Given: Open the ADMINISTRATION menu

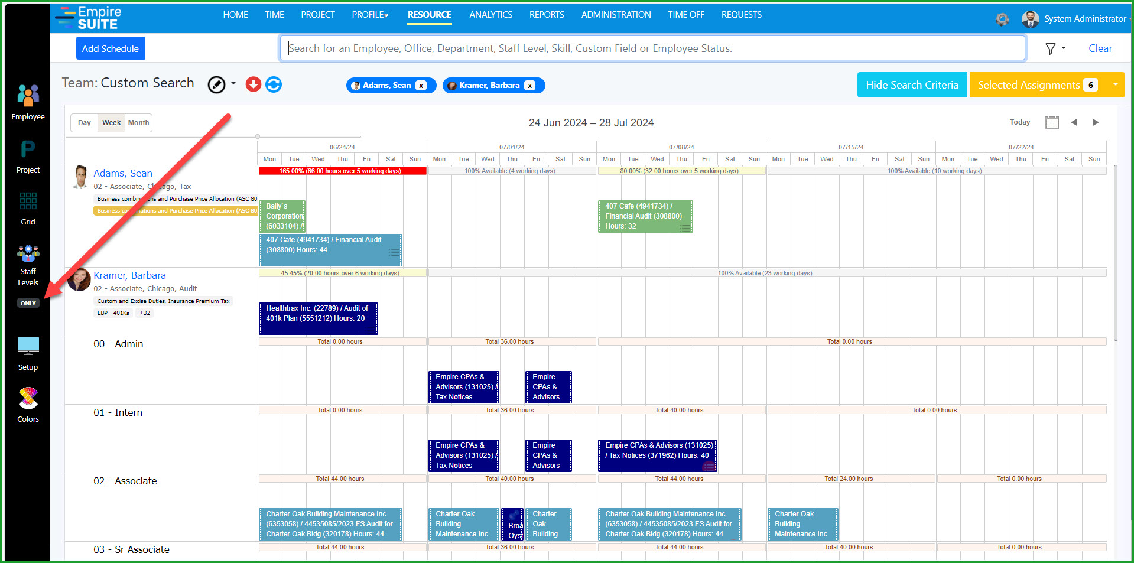Looking at the screenshot, I should pyautogui.click(x=616, y=15).
